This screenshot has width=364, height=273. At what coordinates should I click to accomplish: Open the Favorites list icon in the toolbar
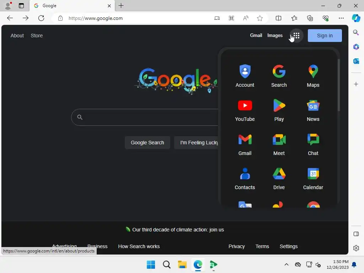[x=294, y=18]
